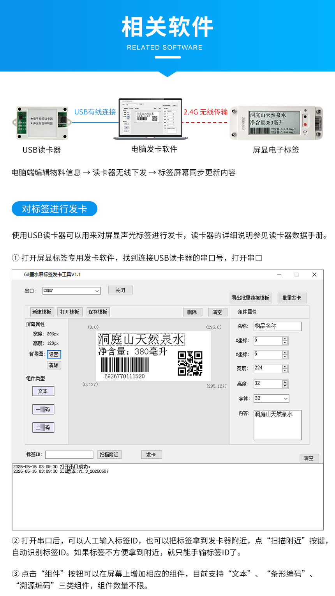This screenshot has height=596, width=335.
Task: Click the USB读卡器 device image
Action: pos(42,123)
